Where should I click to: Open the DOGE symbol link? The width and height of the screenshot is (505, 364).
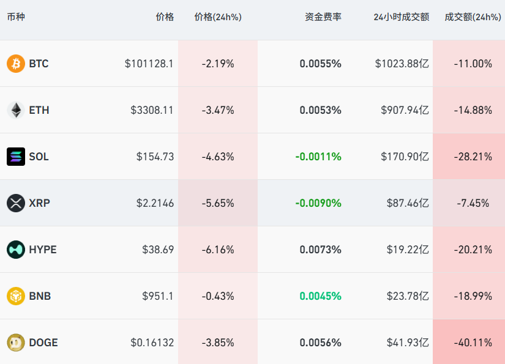point(43,343)
